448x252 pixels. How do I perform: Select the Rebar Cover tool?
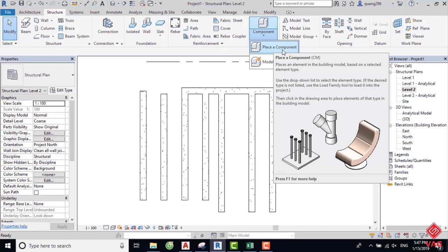[x=222, y=28]
